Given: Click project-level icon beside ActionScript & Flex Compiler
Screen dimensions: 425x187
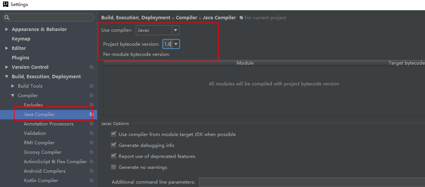Looking at the screenshot, I should tap(92, 162).
